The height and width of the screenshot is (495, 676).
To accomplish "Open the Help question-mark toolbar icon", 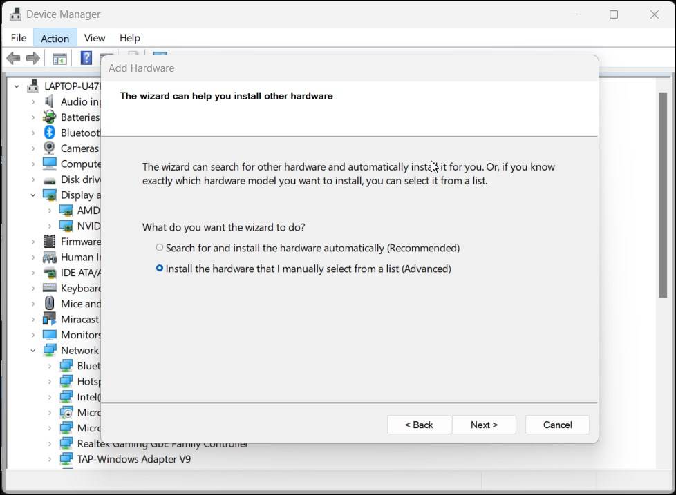I will 86,58.
